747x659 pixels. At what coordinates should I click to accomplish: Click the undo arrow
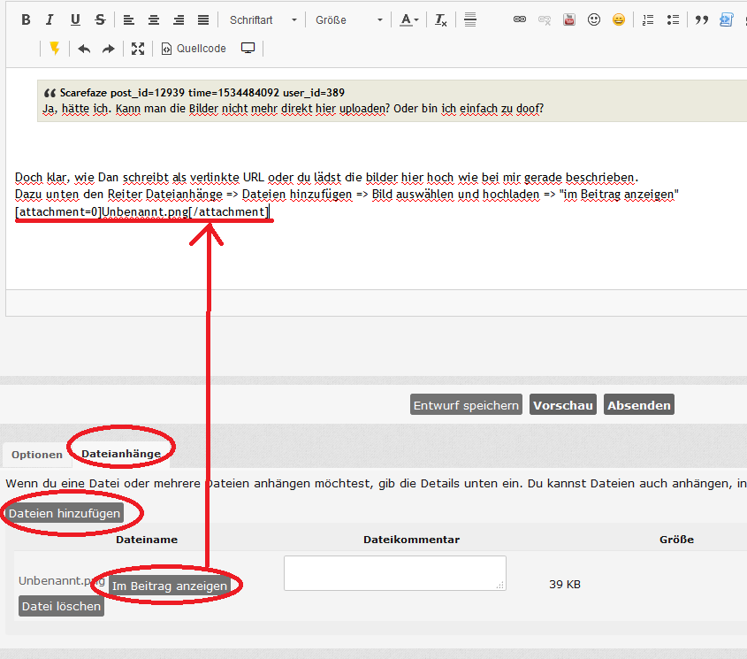(x=84, y=49)
